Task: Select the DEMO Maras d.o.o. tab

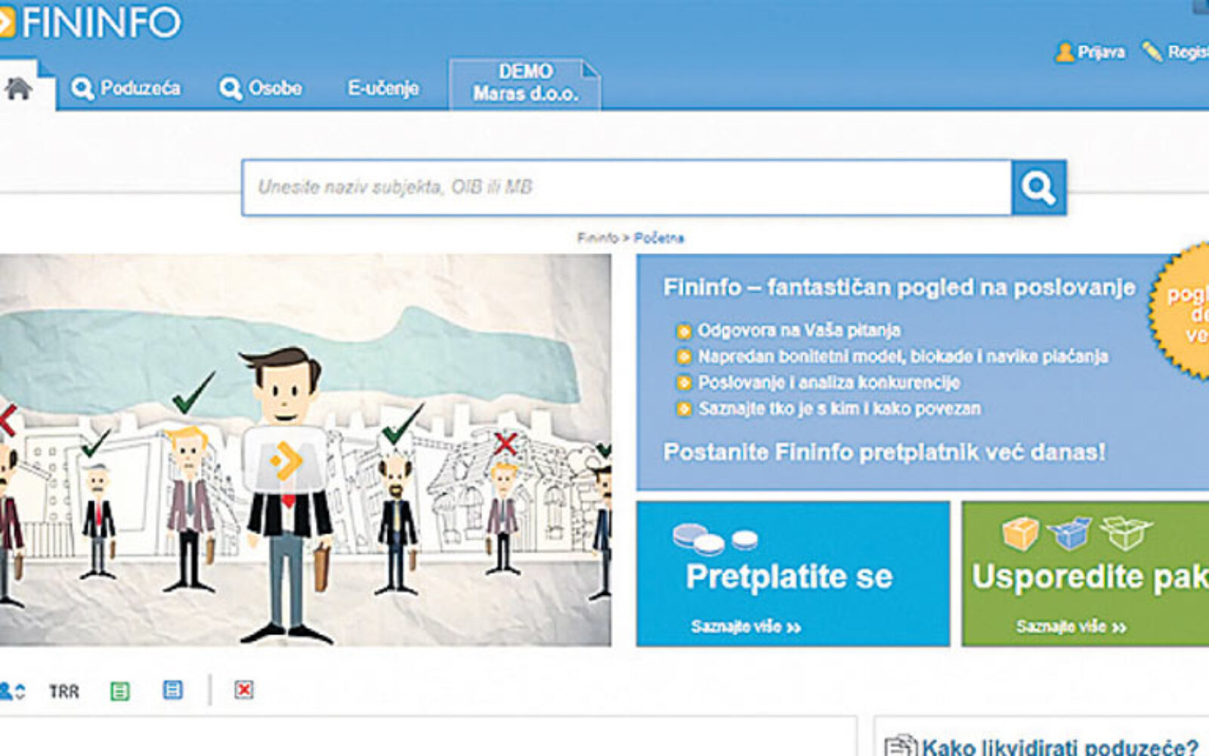Action: click(x=525, y=83)
